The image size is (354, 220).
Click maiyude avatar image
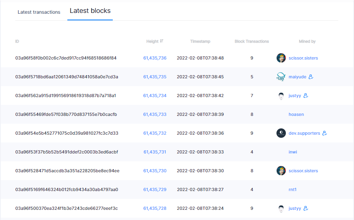click(281, 77)
